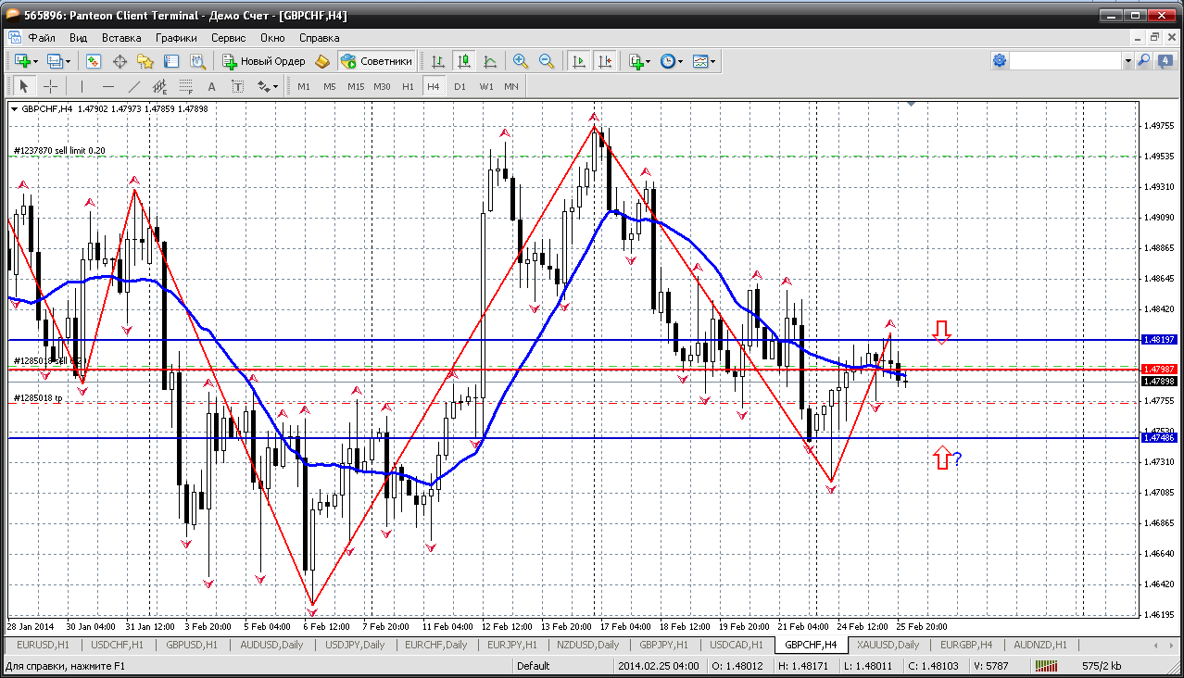Image resolution: width=1184 pixels, height=678 pixels.
Task: Expand the Periods dropdown arrow
Action: (681, 61)
